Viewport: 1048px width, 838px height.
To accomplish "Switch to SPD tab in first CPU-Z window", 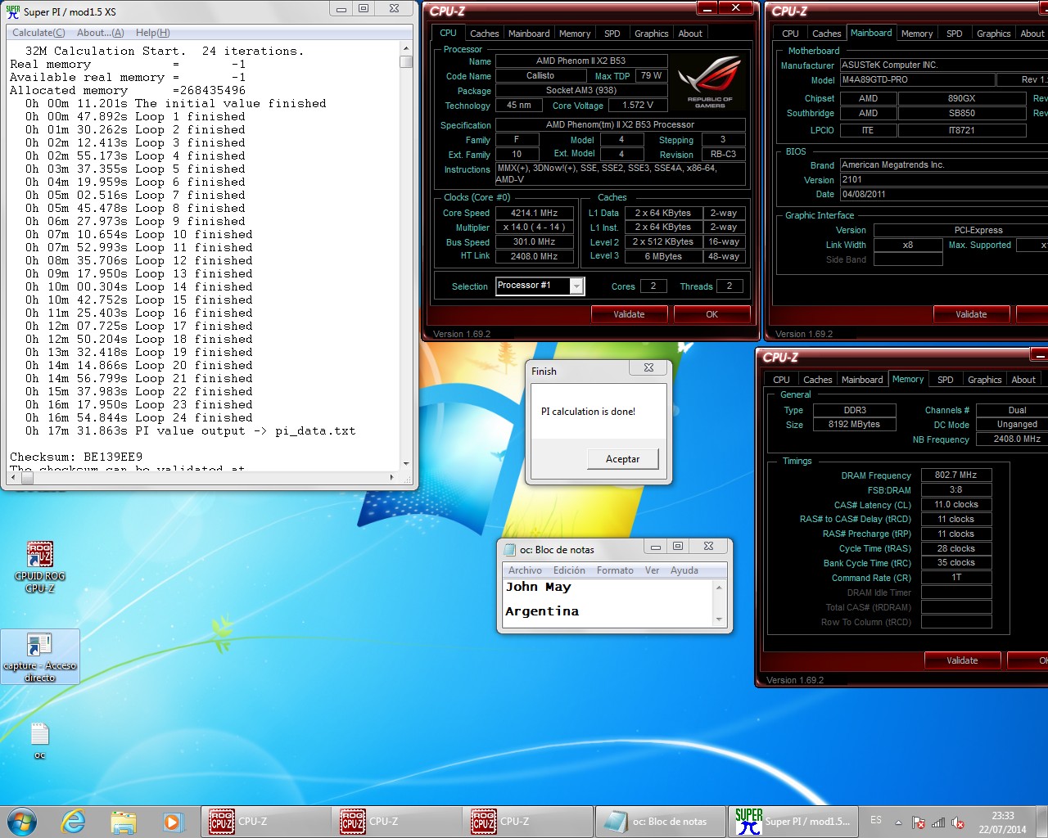I will click(x=612, y=34).
